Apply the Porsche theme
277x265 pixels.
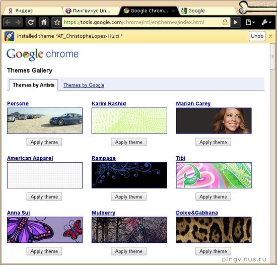(44, 142)
